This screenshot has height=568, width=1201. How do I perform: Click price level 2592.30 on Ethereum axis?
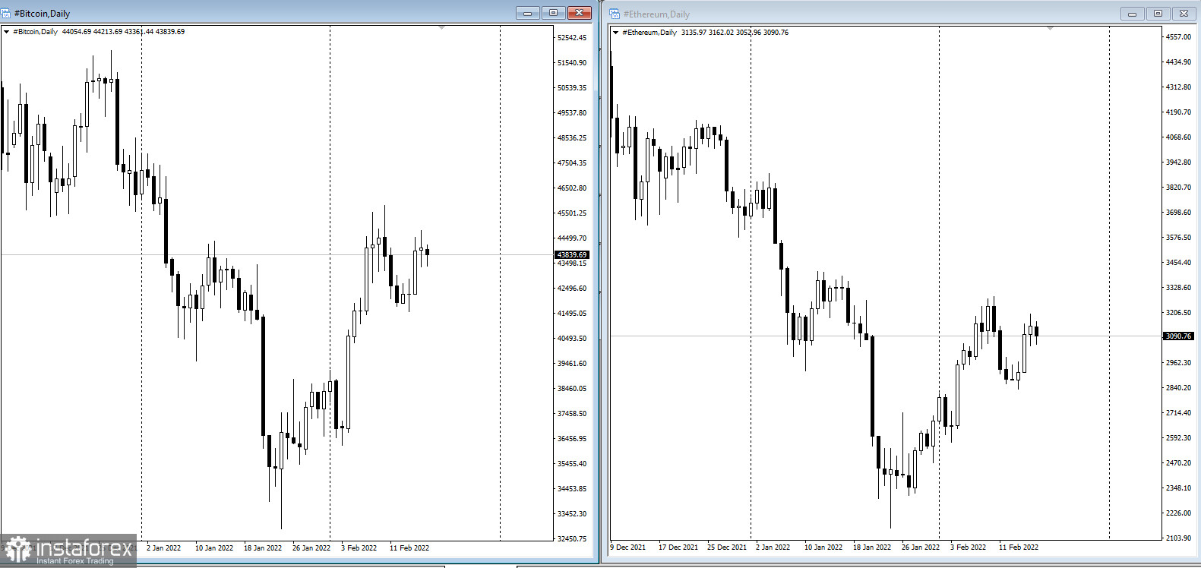pyautogui.click(x=1178, y=438)
